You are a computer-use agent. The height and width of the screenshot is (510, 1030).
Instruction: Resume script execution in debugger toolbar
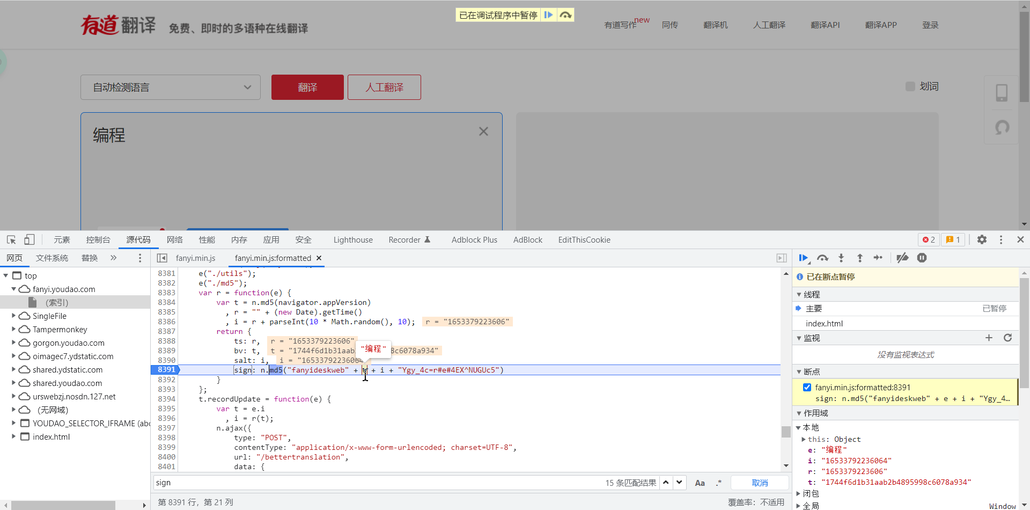click(803, 258)
